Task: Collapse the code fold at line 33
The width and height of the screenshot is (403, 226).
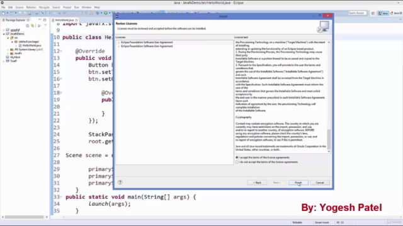Action: (61, 196)
